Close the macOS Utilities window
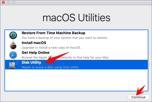 (x=3, y=2)
